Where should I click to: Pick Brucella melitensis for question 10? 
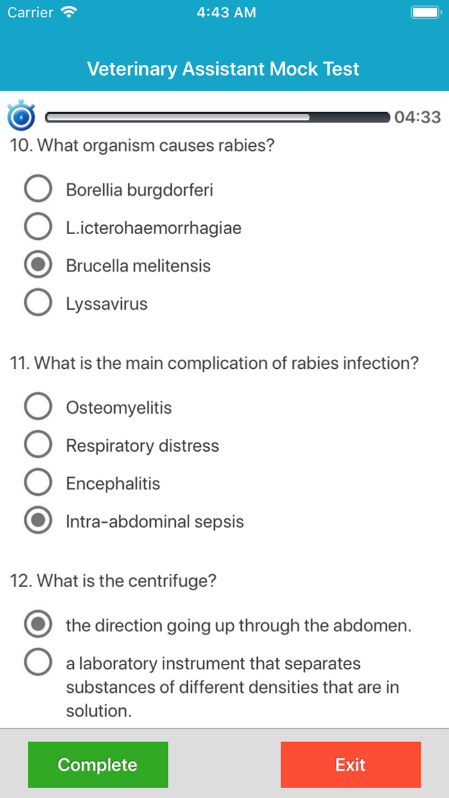click(38, 264)
